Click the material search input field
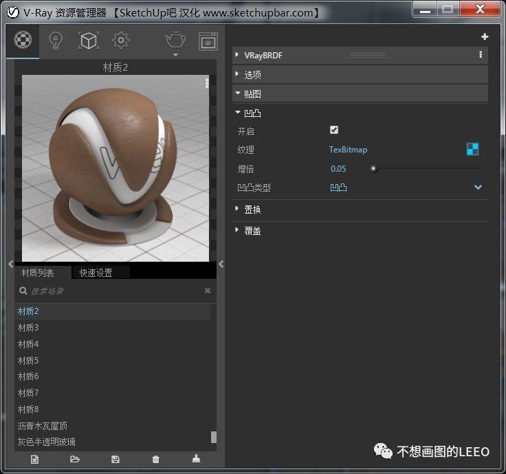This screenshot has height=474, width=506. pyautogui.click(x=116, y=291)
